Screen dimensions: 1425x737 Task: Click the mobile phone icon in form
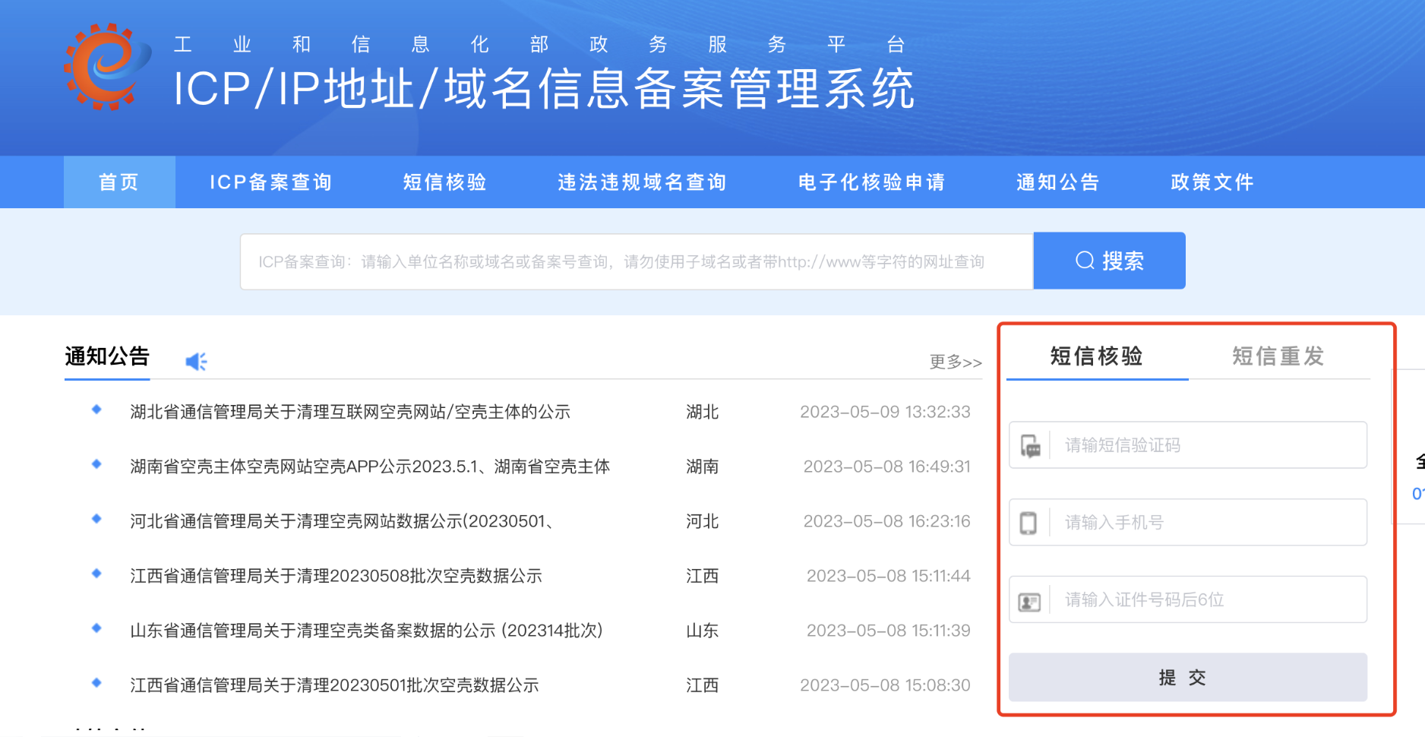point(1028,523)
